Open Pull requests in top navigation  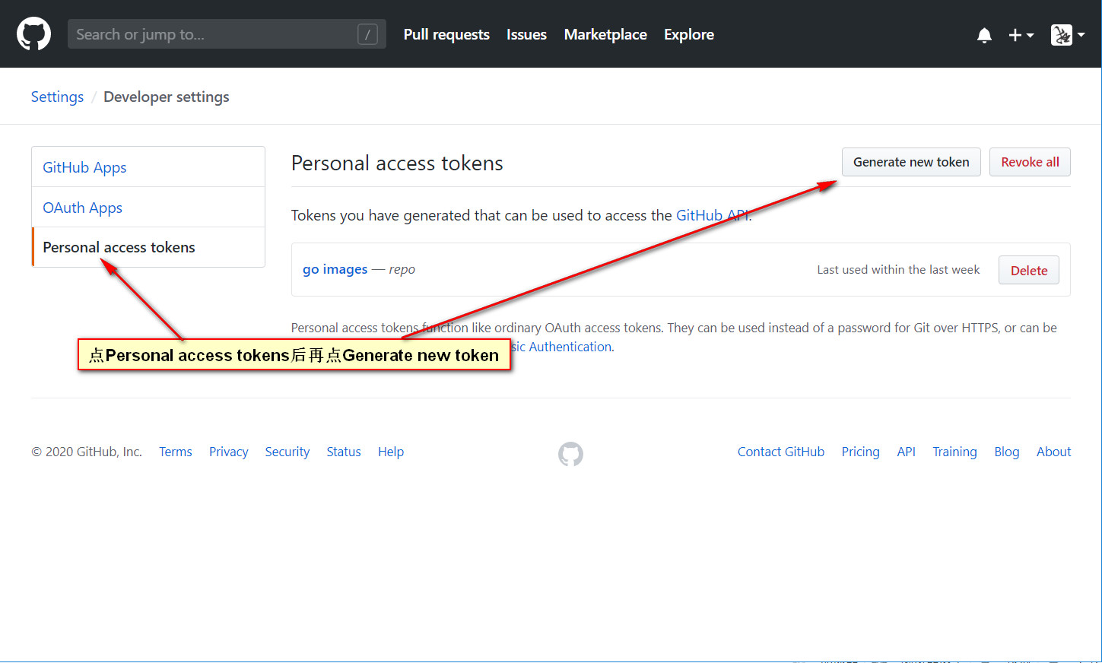[446, 34]
